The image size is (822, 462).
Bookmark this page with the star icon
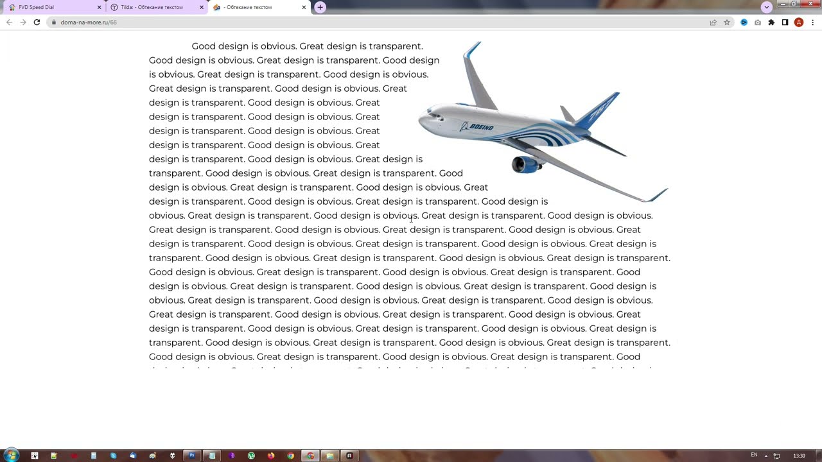(727, 22)
